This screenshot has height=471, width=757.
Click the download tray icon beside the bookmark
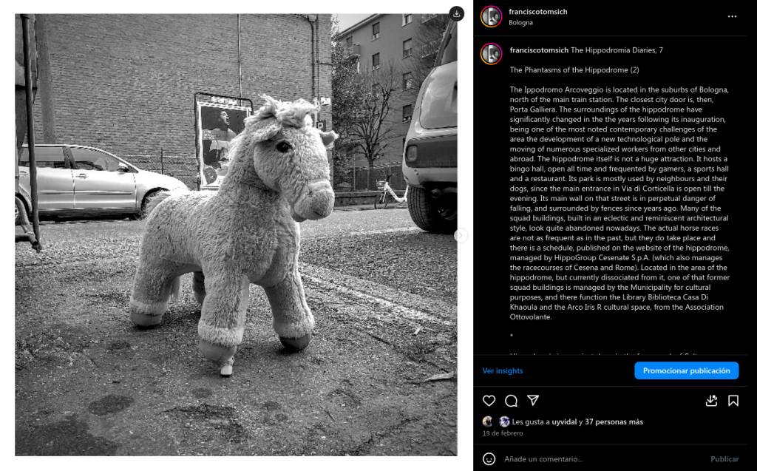point(712,401)
